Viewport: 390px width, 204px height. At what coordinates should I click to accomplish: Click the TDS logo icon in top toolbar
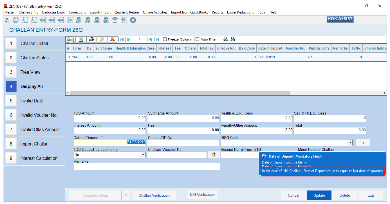115,20
